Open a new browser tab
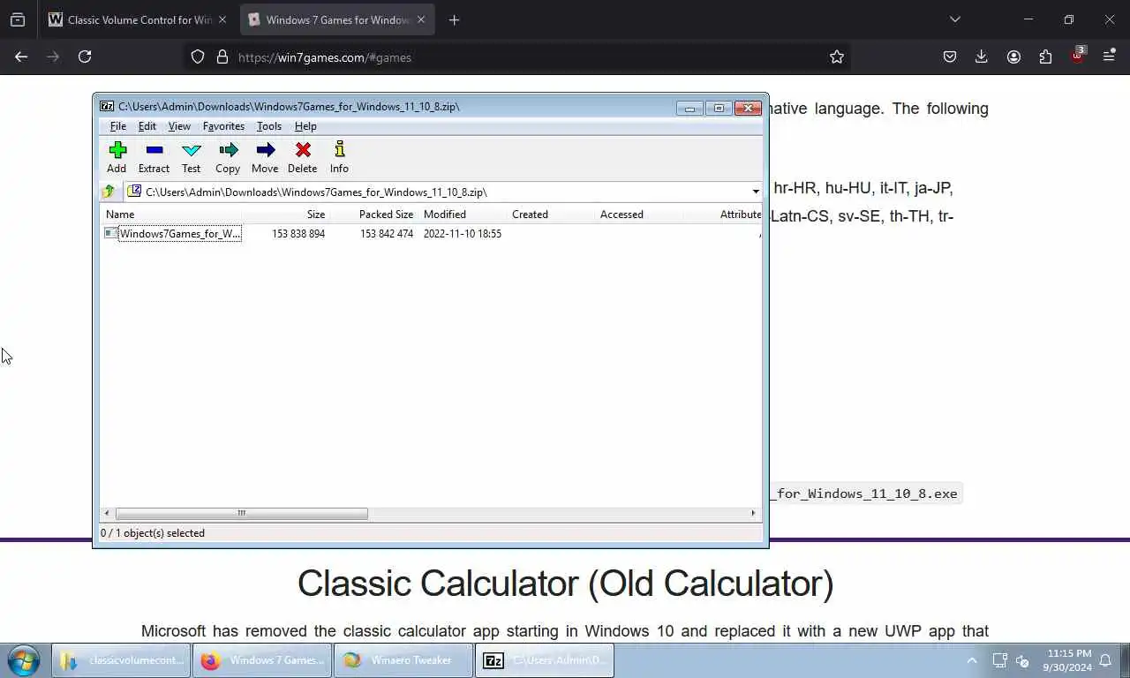This screenshot has width=1130, height=678. coord(454,19)
